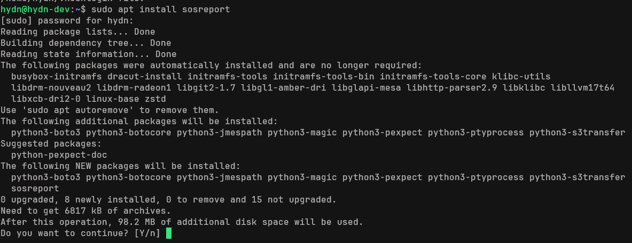This screenshot has height=243, width=632.
Task: Click python3-boto3 in the NEW packages list
Action: pyautogui.click(x=45, y=177)
